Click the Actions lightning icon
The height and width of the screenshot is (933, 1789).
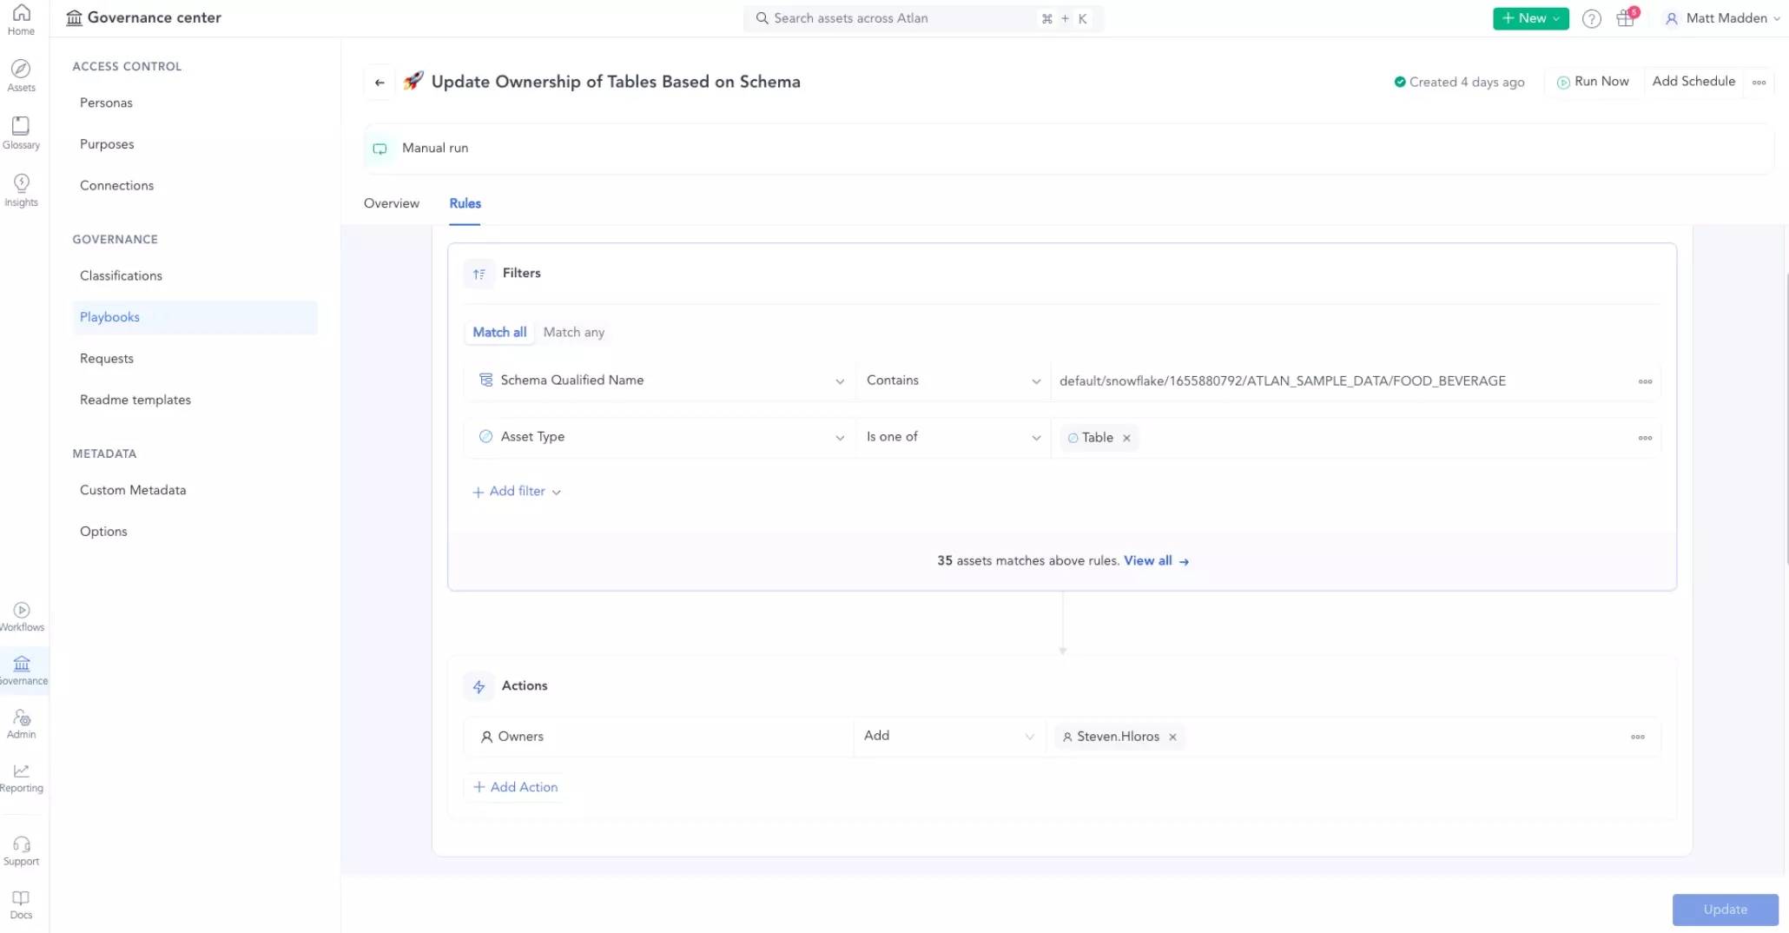pos(479,686)
